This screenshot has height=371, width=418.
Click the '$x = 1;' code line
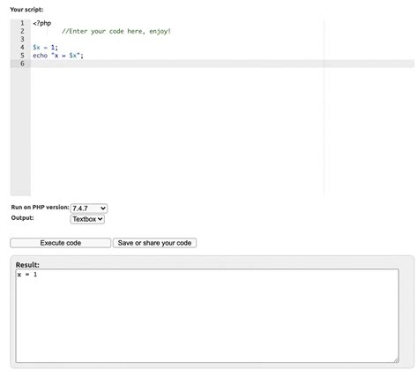46,48
